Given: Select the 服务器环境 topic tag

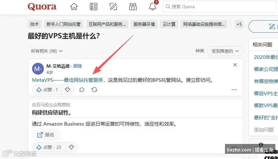Looking at the screenshot, I should (x=144, y=24).
